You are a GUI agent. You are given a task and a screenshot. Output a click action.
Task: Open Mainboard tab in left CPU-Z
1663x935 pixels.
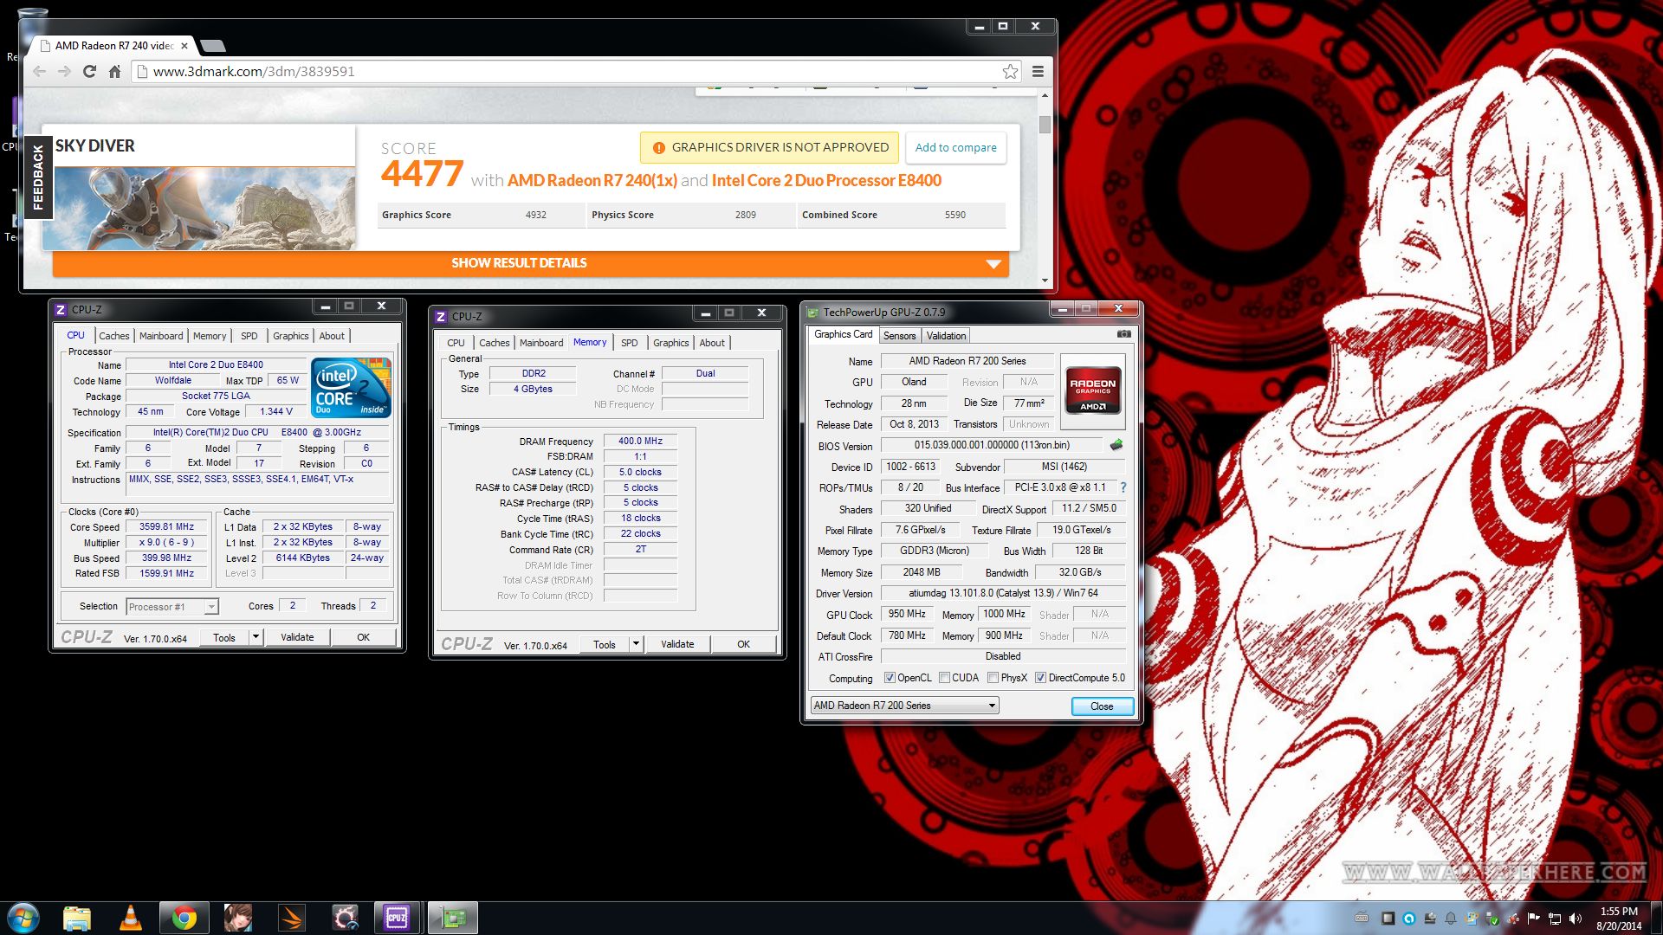[161, 336]
